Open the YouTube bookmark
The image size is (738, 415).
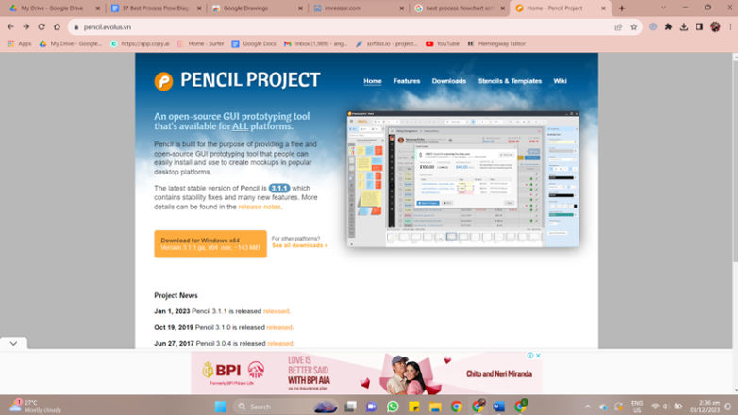[443, 43]
